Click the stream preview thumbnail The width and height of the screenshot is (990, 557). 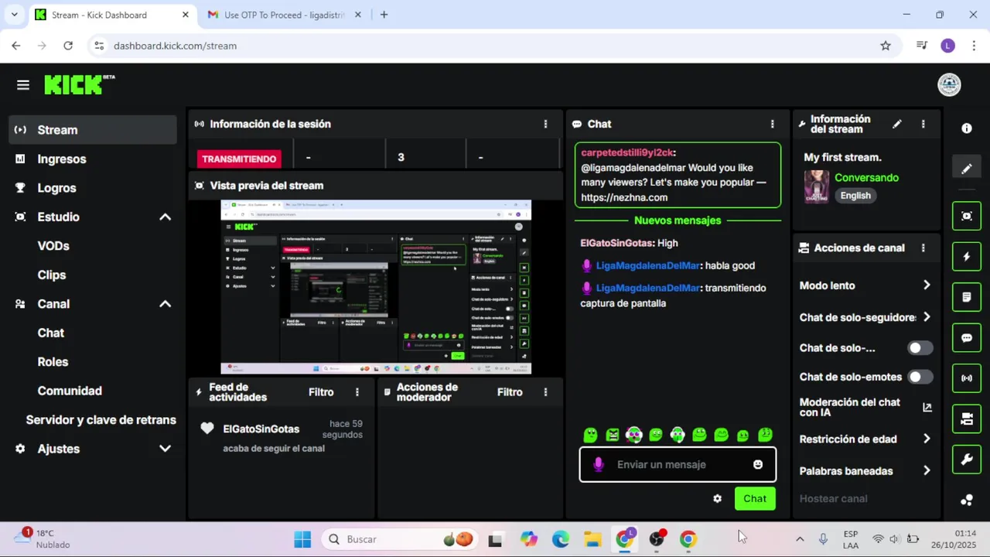(376, 287)
